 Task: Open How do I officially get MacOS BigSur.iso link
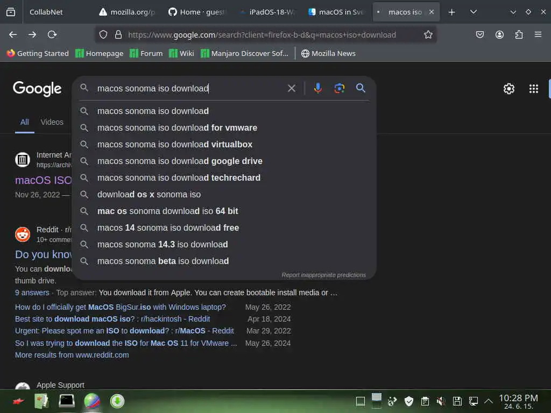[120, 307]
